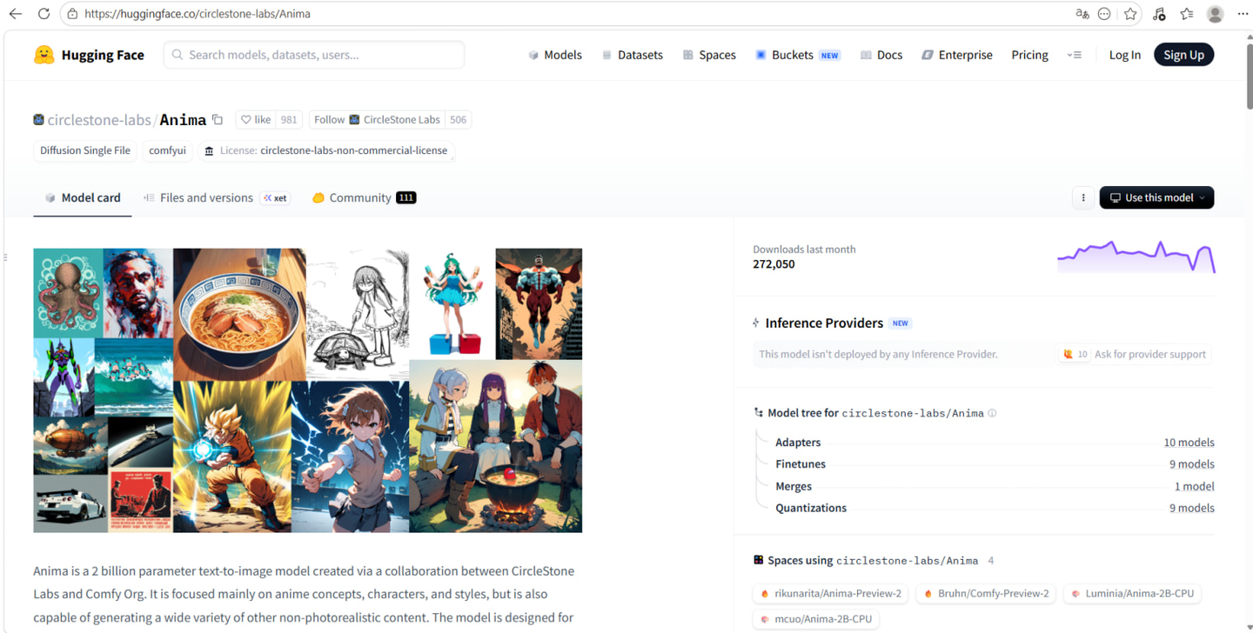
Task: Select the Diffusion Single File tag
Action: click(x=85, y=150)
